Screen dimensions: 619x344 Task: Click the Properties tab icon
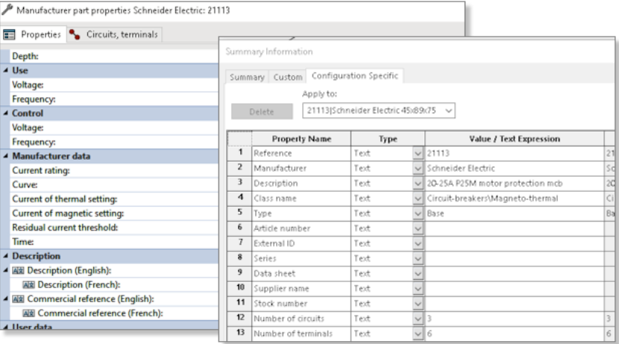click(x=9, y=35)
